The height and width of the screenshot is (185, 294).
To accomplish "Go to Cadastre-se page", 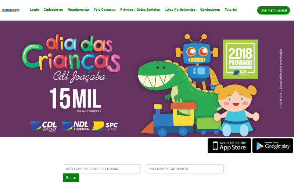I will 53,10.
